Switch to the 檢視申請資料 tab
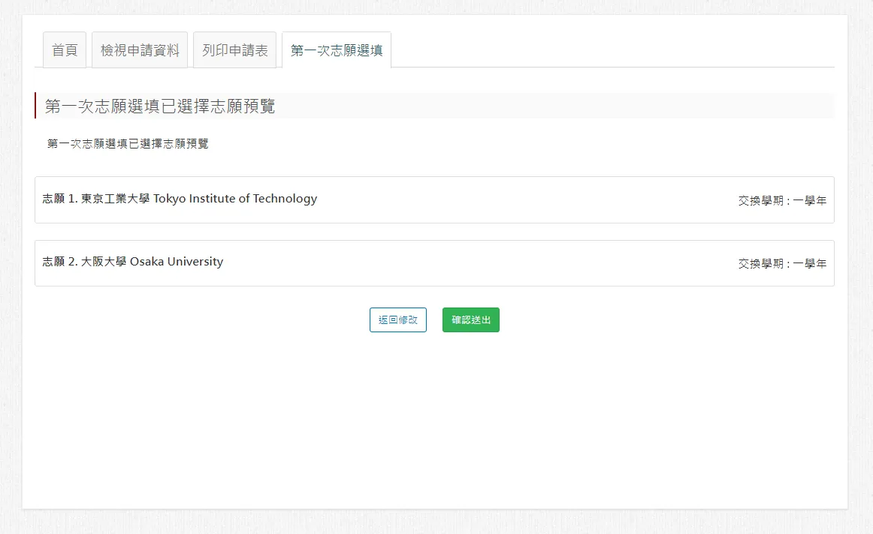The height and width of the screenshot is (534, 873). (x=140, y=50)
